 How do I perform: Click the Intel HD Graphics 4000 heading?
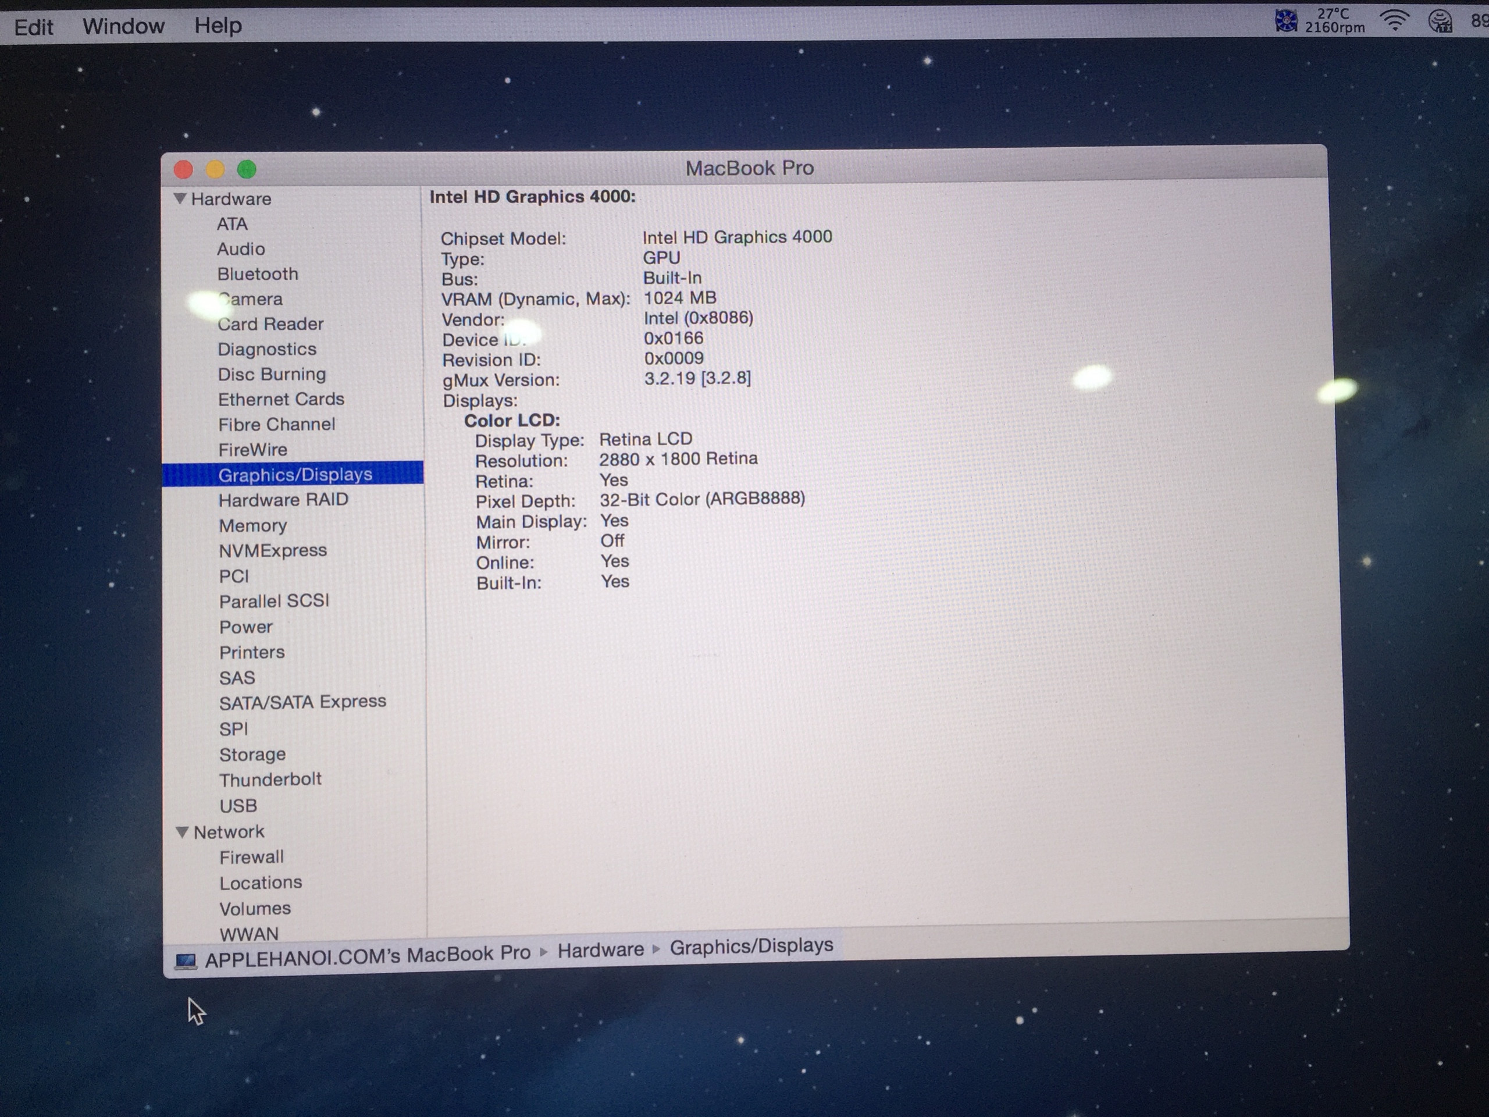tap(532, 197)
